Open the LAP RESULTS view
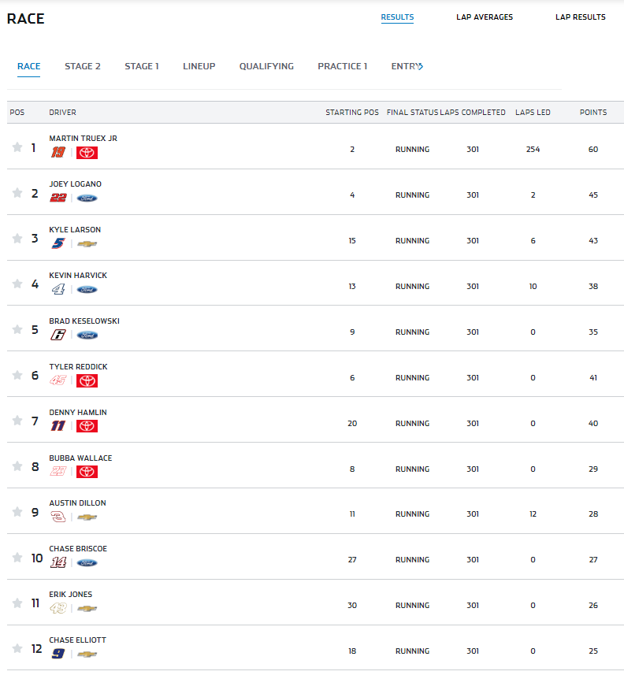Viewport: 624px width, 675px height. coord(581,17)
